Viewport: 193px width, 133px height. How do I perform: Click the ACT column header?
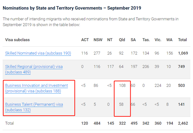(85, 40)
